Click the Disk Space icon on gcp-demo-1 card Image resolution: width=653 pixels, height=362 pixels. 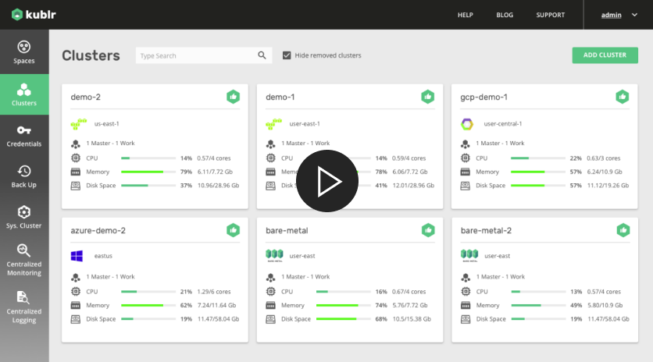tap(466, 186)
